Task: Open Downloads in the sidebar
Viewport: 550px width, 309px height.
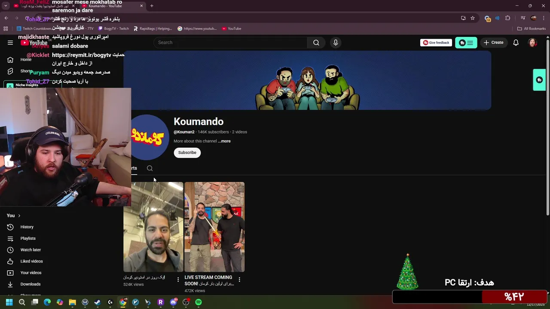Action: tap(30, 284)
